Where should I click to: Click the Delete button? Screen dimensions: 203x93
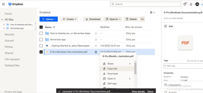(131, 19)
